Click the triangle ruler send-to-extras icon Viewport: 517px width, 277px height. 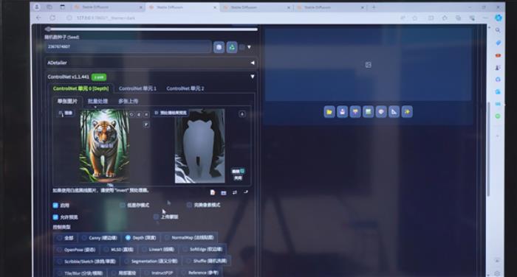394,112
